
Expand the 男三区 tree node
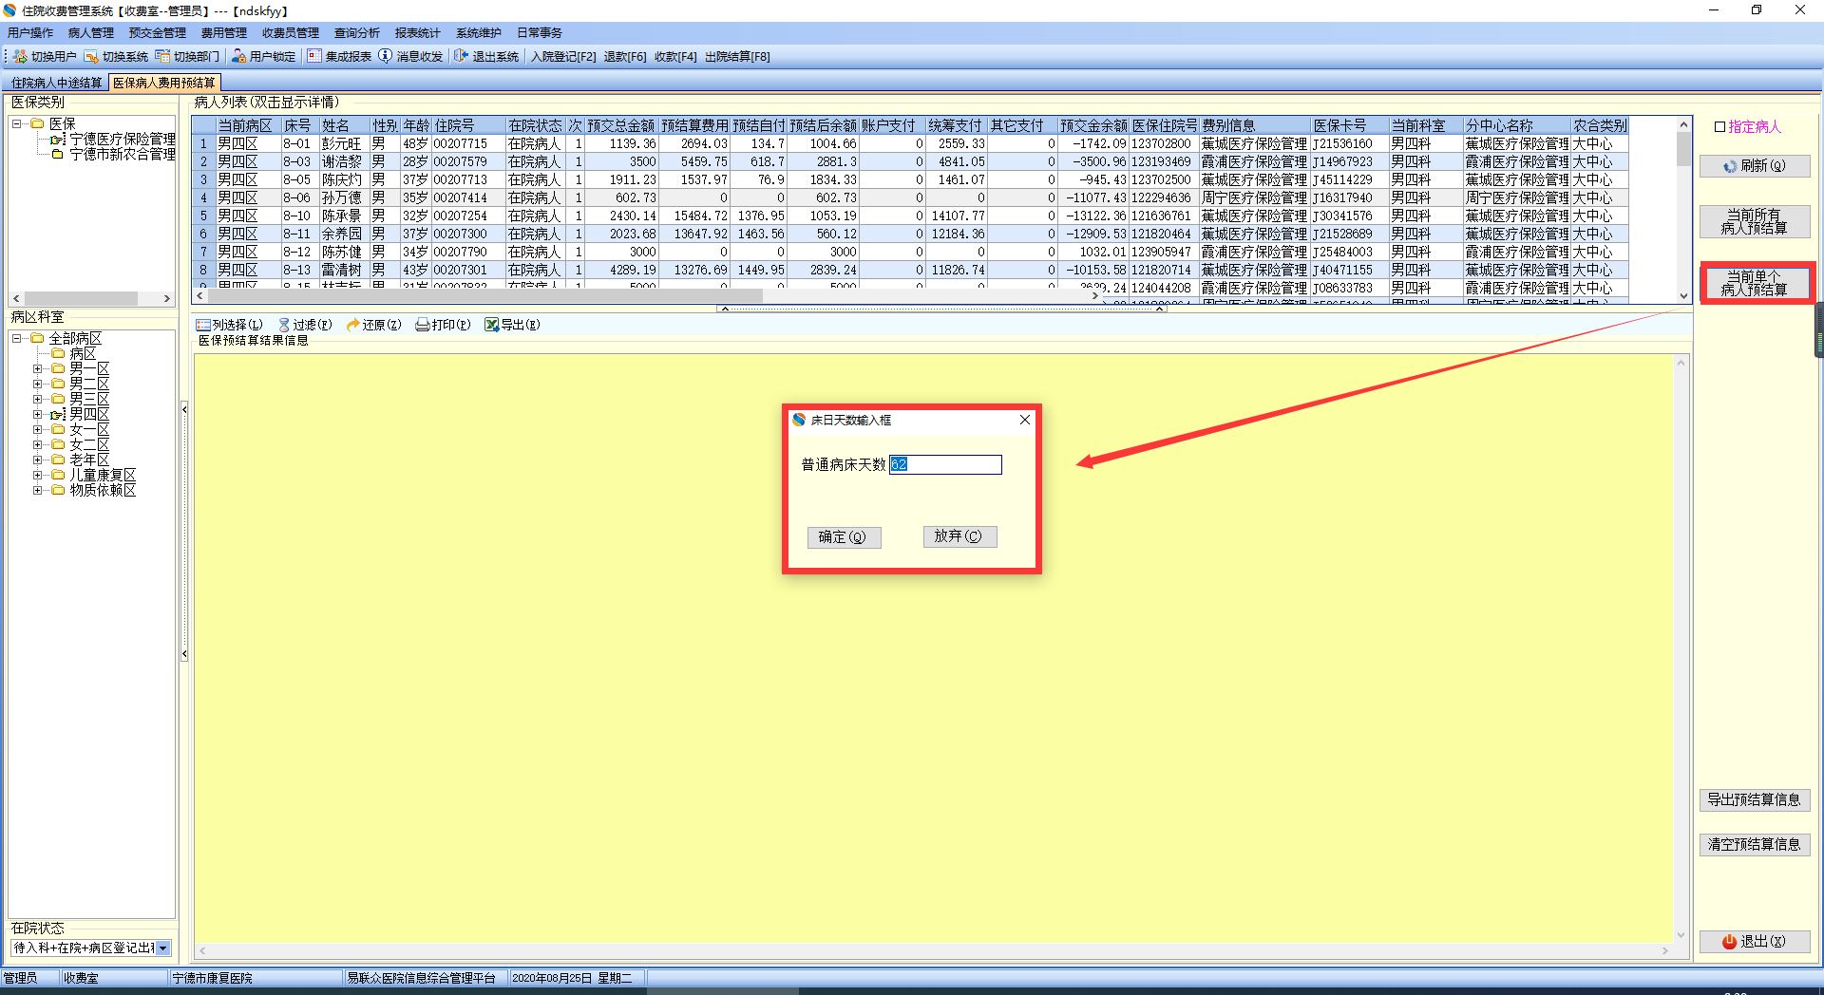[x=37, y=399]
